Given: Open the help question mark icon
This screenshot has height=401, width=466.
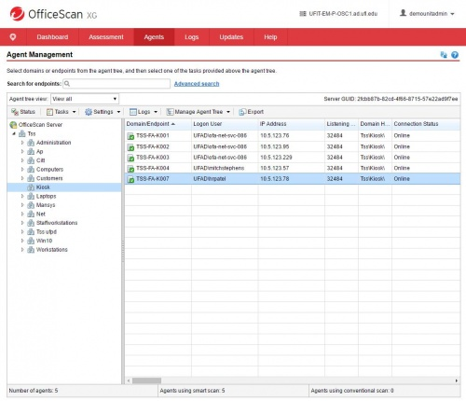Looking at the screenshot, I should [455, 55].
